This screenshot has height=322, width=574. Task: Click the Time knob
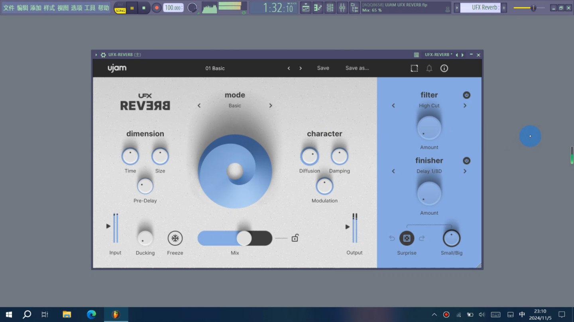tap(130, 156)
